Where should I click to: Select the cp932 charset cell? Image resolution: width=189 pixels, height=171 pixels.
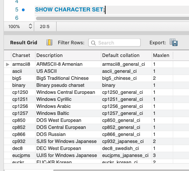pyautogui.click(x=23, y=141)
